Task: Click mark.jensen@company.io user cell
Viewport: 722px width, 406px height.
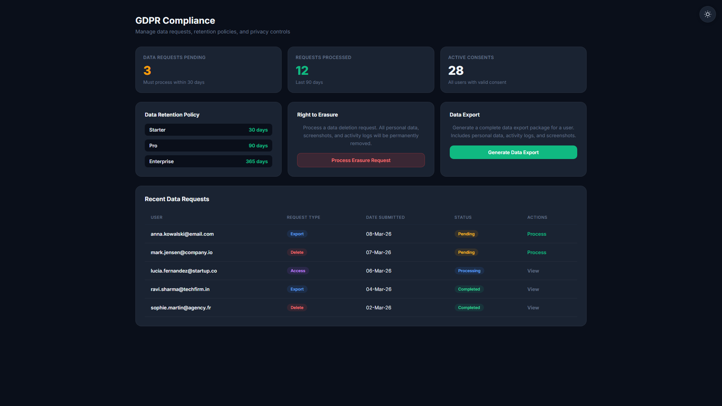Action: (x=182, y=252)
